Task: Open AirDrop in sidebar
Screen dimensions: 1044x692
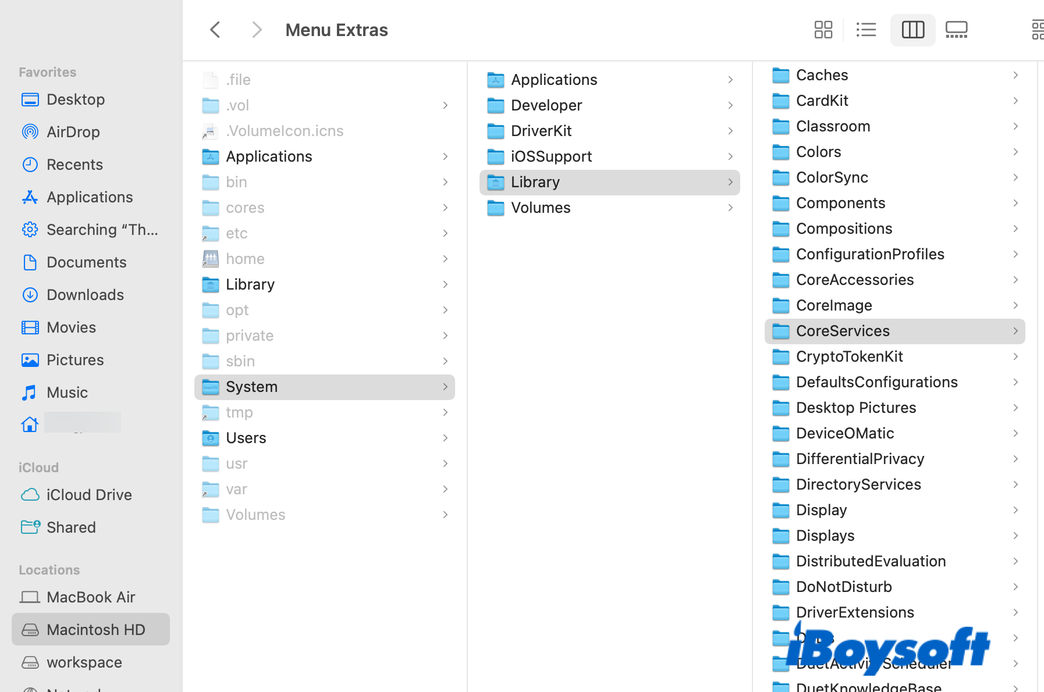Action: tap(73, 132)
